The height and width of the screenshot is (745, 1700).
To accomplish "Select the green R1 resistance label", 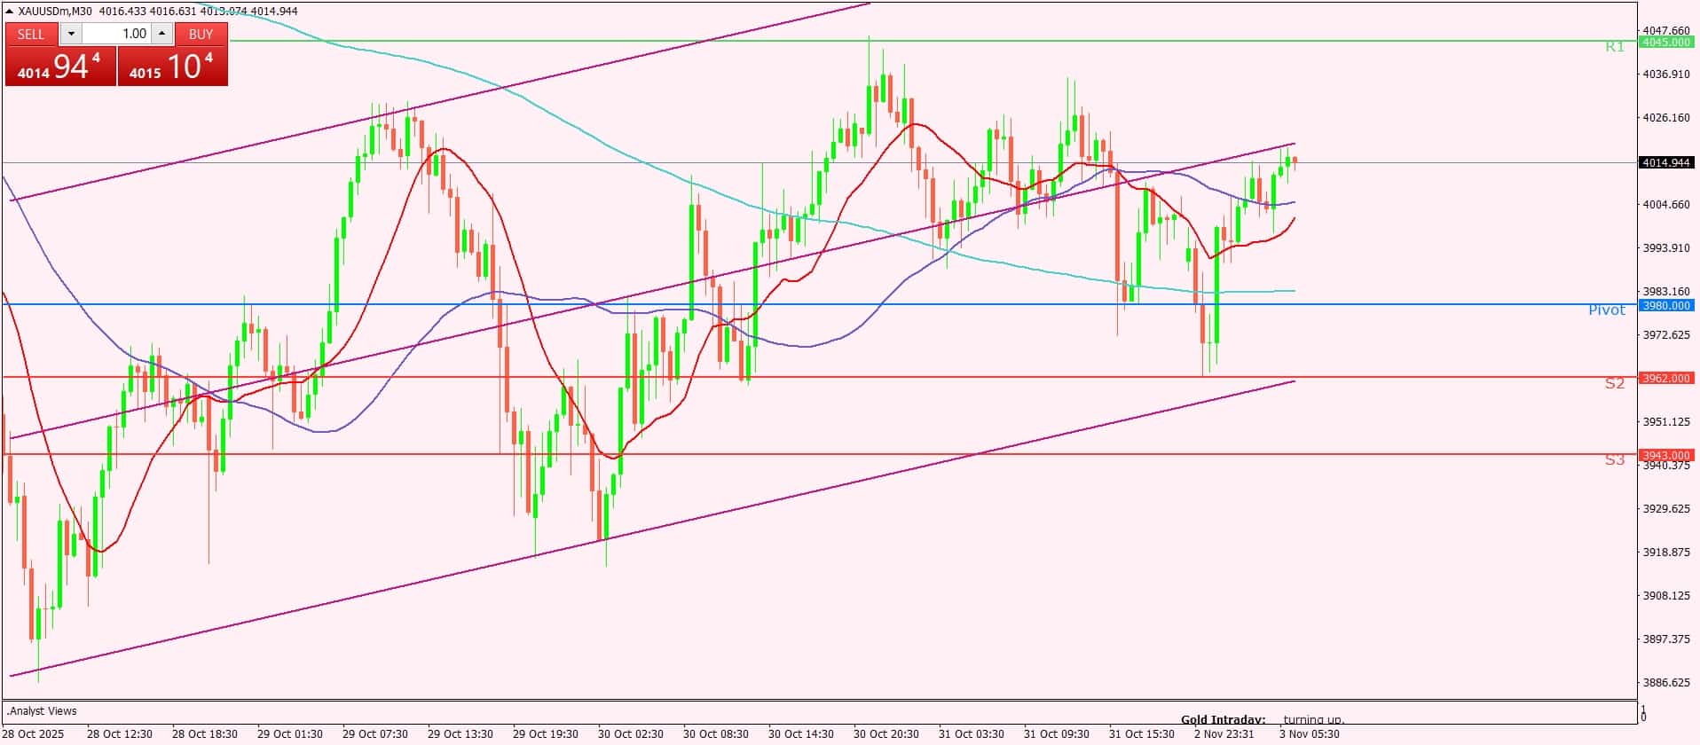I will click(x=1615, y=47).
